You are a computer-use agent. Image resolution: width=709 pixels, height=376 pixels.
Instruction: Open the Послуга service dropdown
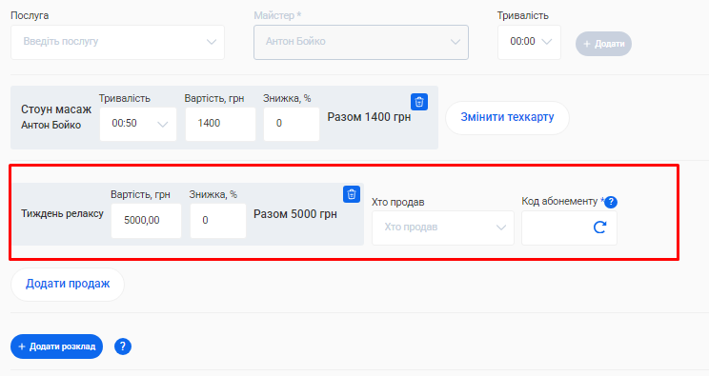(x=117, y=42)
